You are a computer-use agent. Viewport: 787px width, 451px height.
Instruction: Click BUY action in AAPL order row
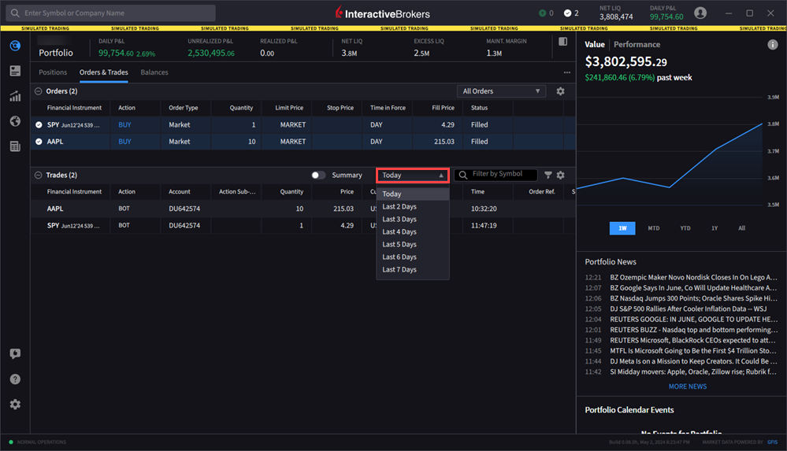[124, 142]
